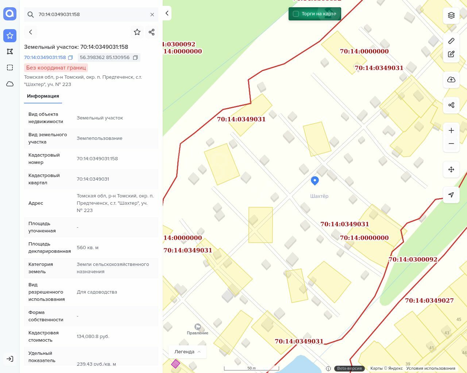Activate the pan/move map tool
Viewport: 467px width, 373px height.
[451, 169]
